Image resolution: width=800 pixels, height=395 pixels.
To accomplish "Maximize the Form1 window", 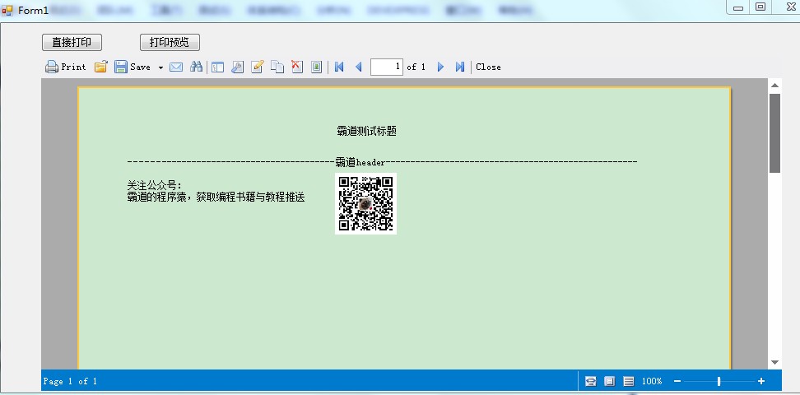I will coord(760,7).
